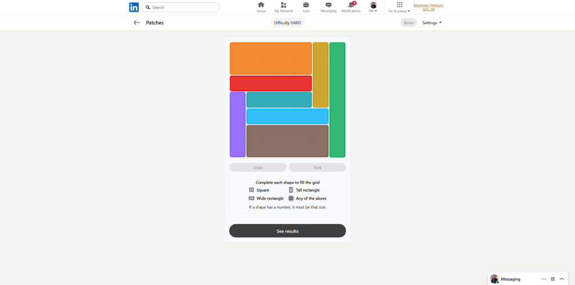The width and height of the screenshot is (575, 285).
Task: Select the mustard yellow tall patch
Action: coord(321,75)
